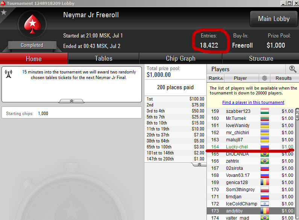This screenshot has height=220, width=299.
Task: Click the Hungary flag next to szabber123
Action: coord(265,111)
